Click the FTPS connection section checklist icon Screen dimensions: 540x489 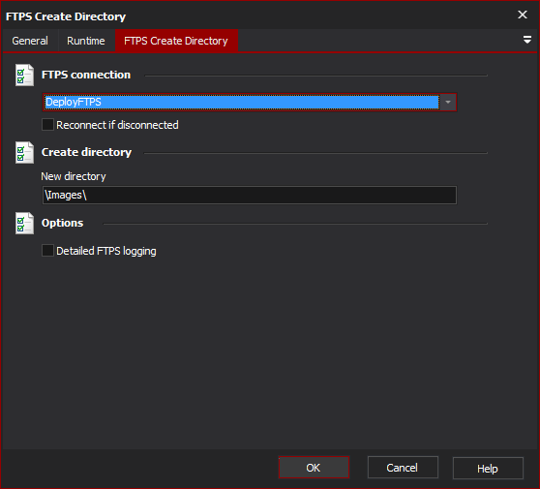pos(24,76)
